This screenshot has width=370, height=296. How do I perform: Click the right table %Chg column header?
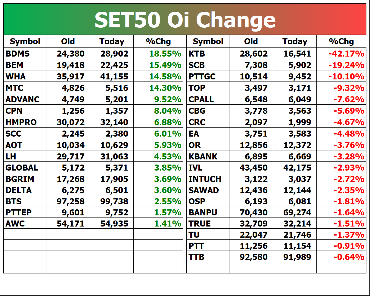341,41
